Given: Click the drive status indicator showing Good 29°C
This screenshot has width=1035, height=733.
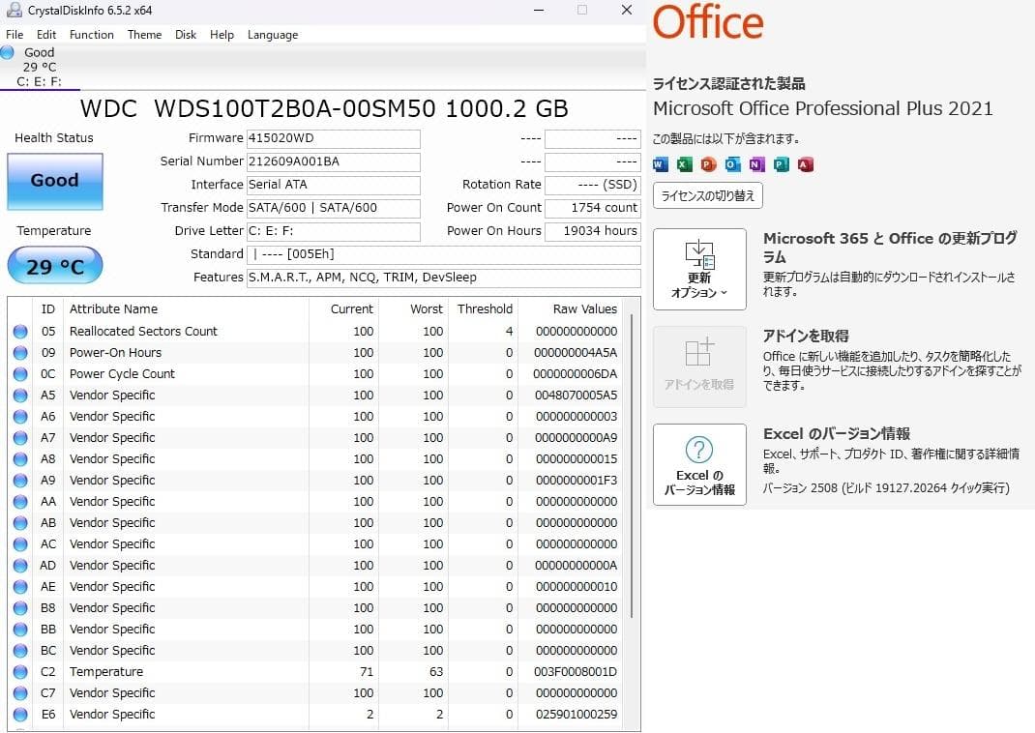Looking at the screenshot, I should coord(41,66).
